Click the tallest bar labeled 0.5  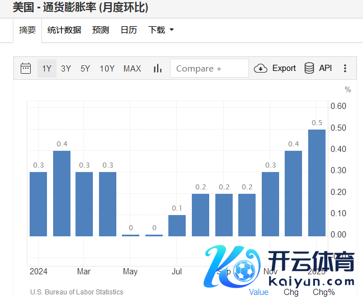(317, 183)
